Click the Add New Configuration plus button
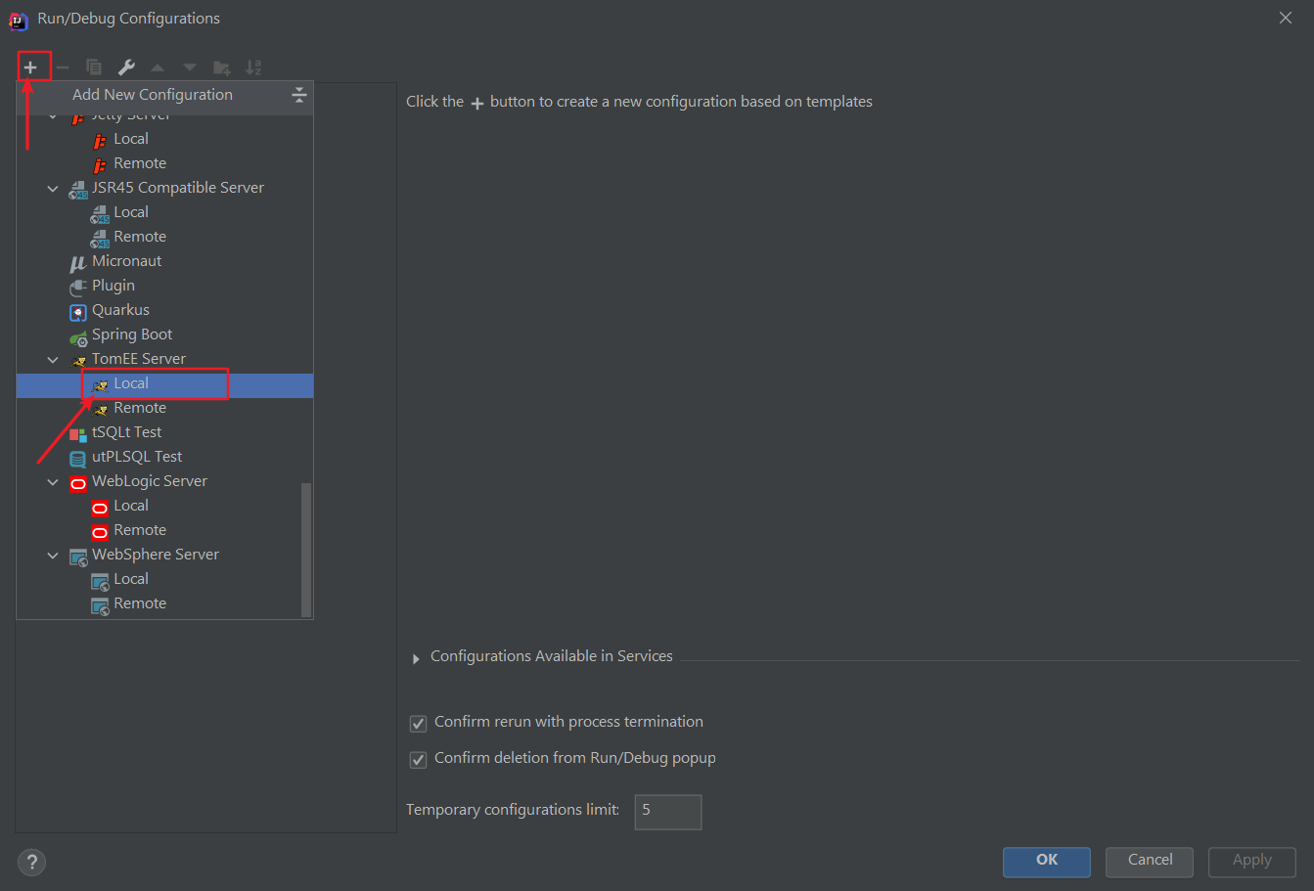1314x891 pixels. (30, 67)
